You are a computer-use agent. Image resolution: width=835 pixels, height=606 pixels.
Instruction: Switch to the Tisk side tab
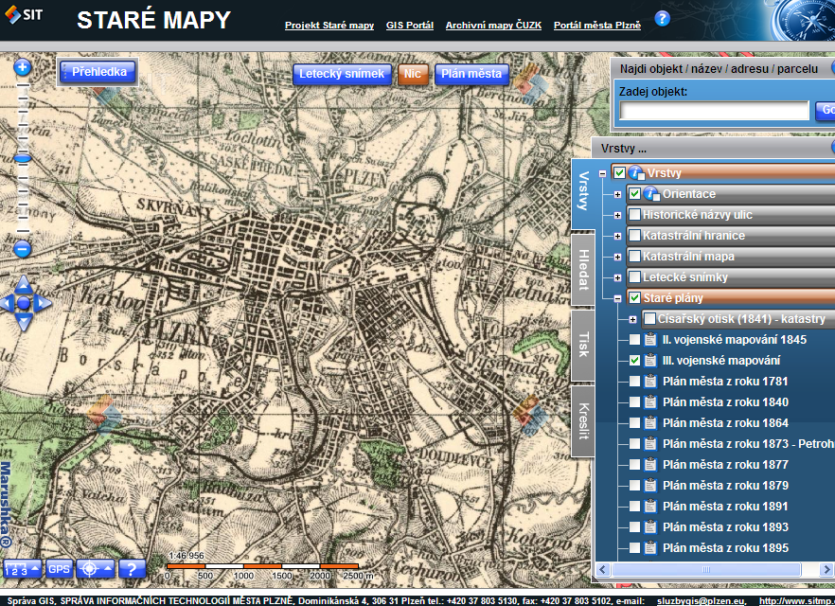pyautogui.click(x=583, y=345)
